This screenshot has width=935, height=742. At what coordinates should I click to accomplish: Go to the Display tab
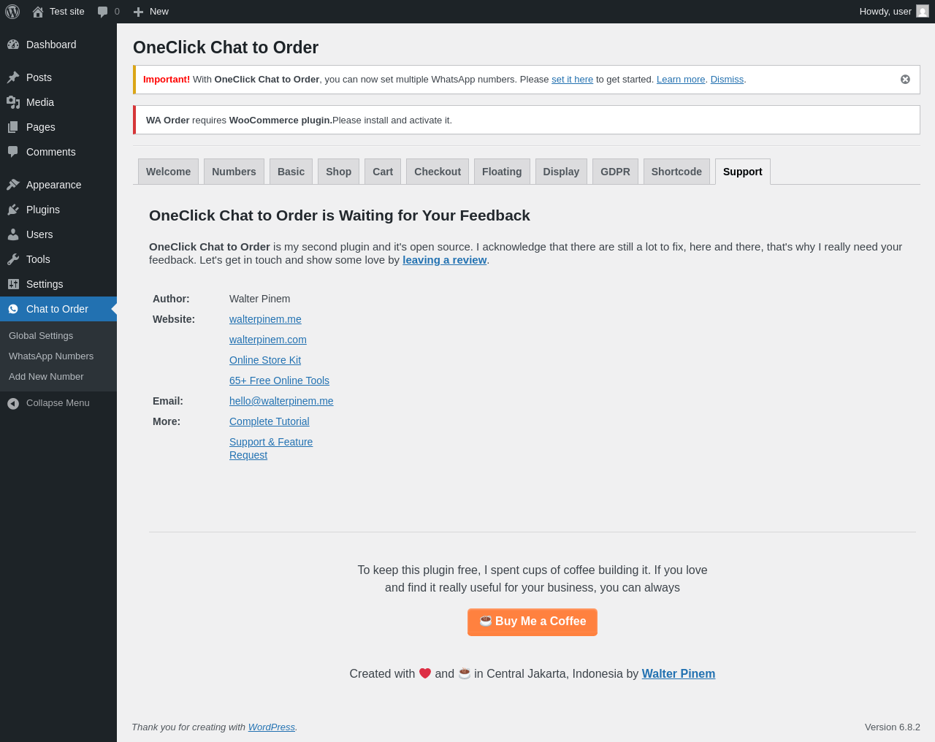[561, 172]
